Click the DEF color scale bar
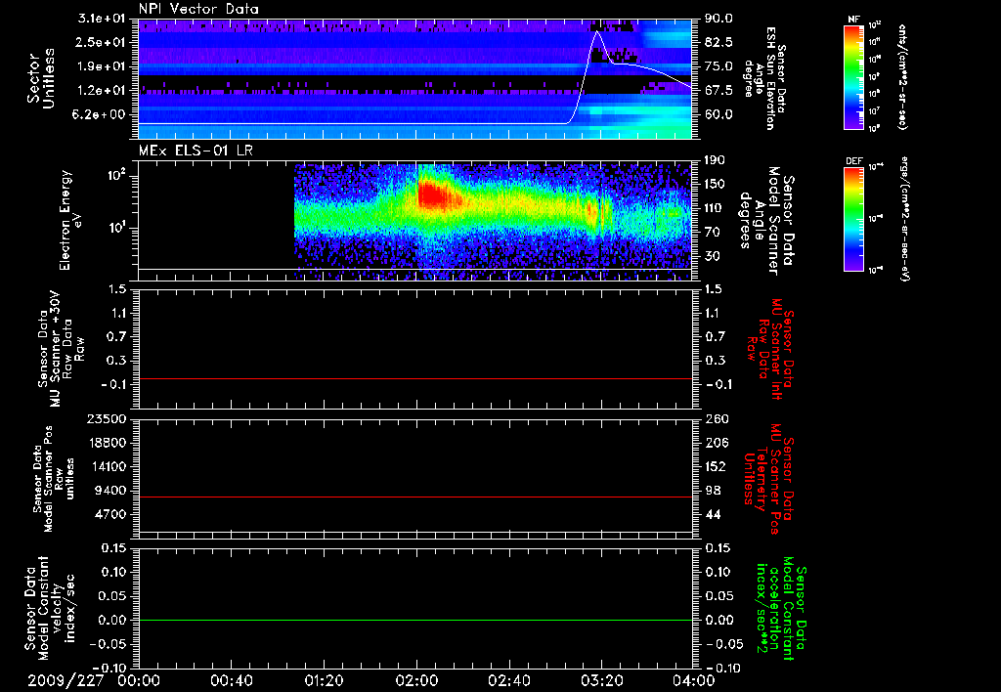The height and width of the screenshot is (692, 1001). (853, 219)
